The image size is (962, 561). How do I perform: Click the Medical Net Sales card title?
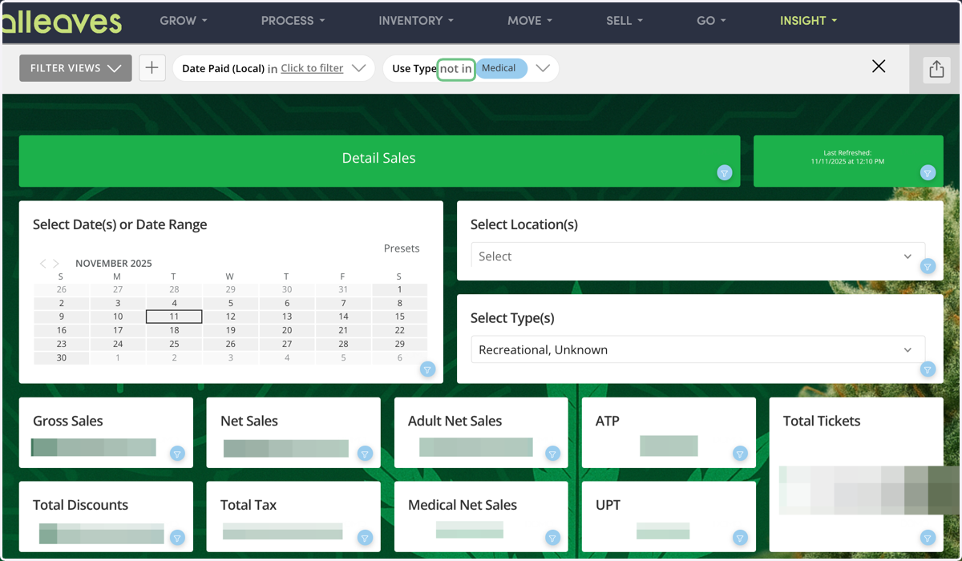[x=463, y=505]
